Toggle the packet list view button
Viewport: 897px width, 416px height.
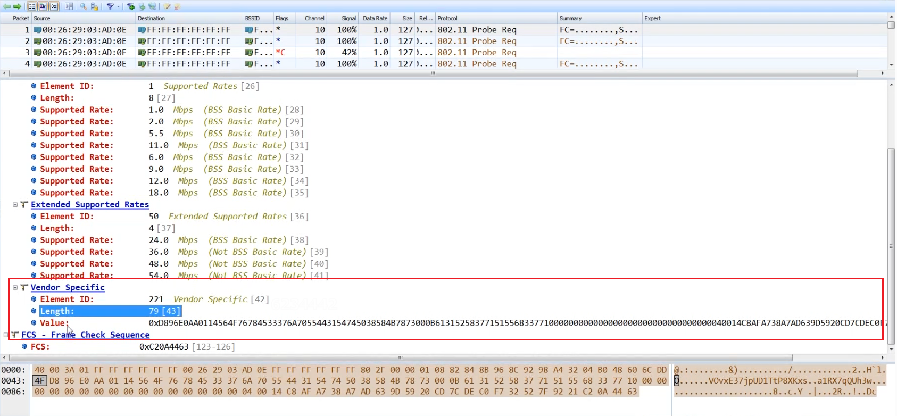point(32,6)
